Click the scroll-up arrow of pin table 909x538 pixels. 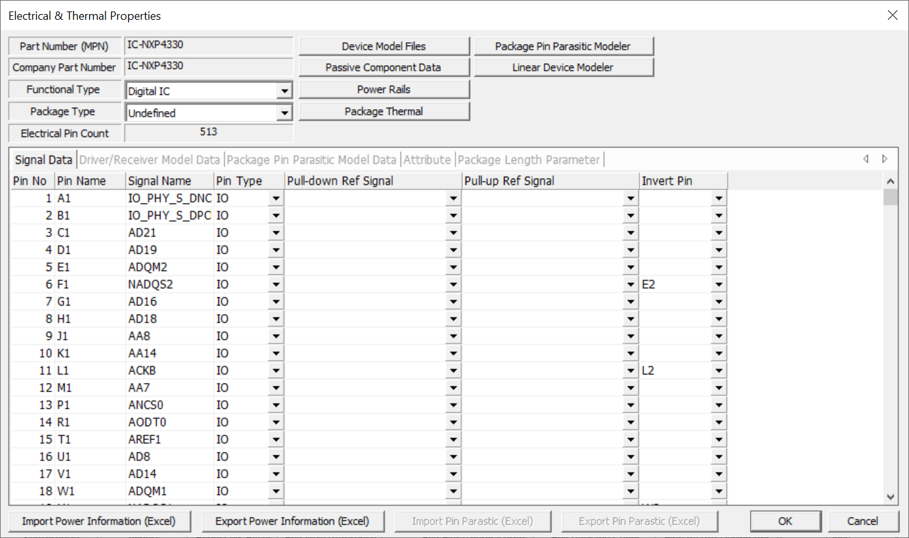coord(890,181)
